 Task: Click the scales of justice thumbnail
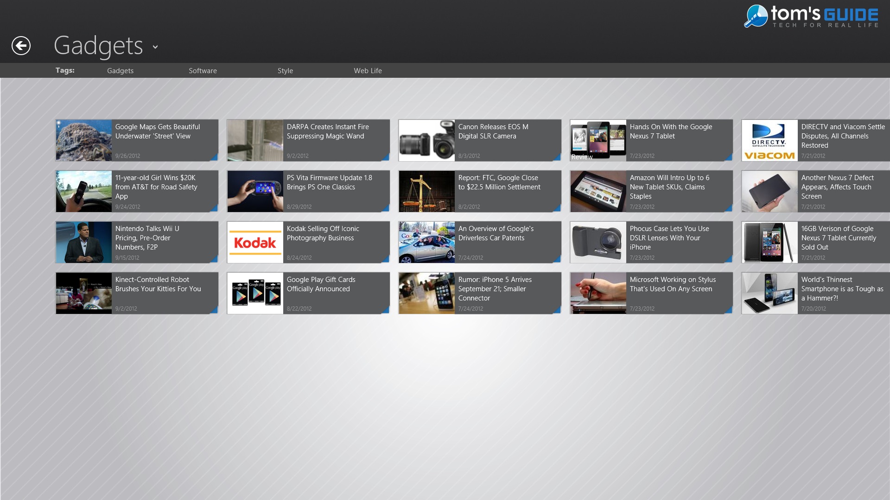(x=426, y=191)
